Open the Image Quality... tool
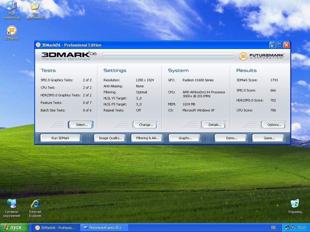The height and width of the screenshot is (232, 310). [x=110, y=138]
